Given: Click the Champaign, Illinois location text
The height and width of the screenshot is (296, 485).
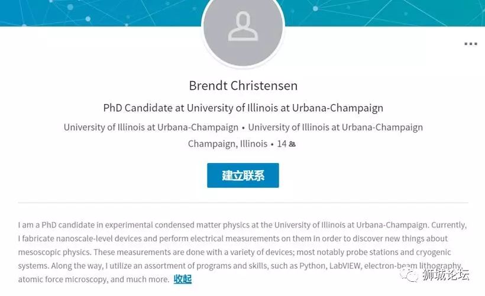Looking at the screenshot, I should (x=227, y=144).
